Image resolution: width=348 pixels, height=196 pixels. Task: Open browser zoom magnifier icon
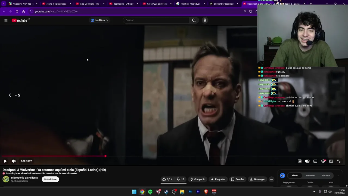(x=245, y=11)
